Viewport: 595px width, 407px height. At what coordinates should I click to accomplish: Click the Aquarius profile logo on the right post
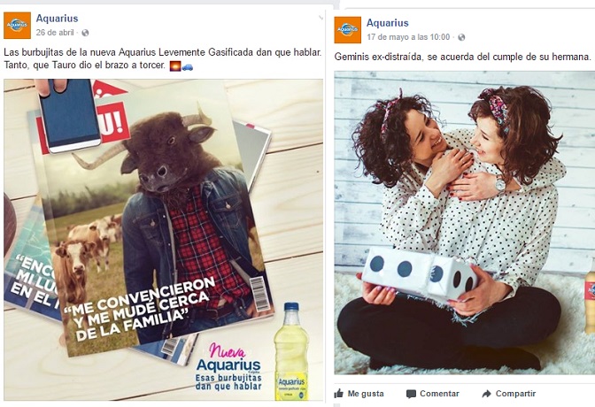[x=348, y=30]
